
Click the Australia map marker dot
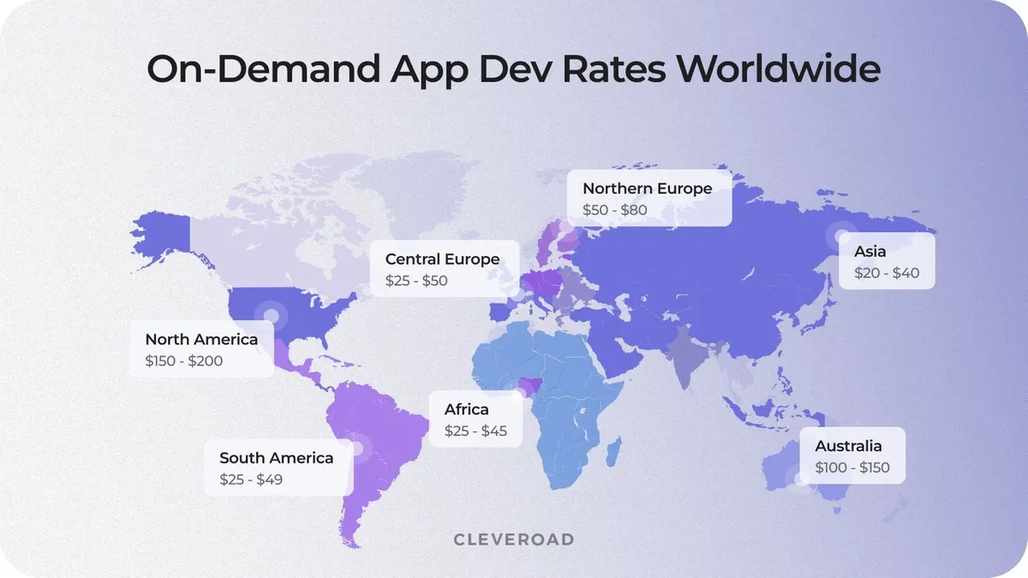coord(800,479)
